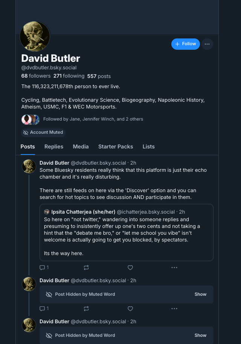Like the first post about echo chambers
241x344 pixels.
click(130, 268)
